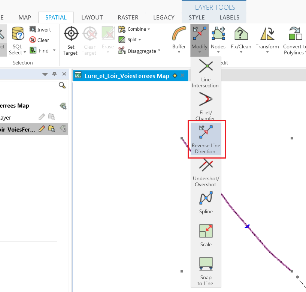Choose Fillet/Chamfer from Modify menu
The image size is (306, 292).
pyautogui.click(x=206, y=106)
